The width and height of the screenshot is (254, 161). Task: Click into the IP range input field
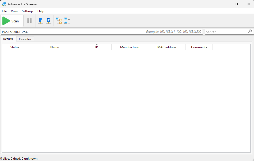[101, 32]
